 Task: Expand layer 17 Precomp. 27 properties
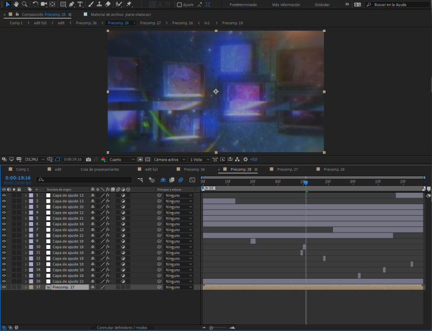point(25,287)
